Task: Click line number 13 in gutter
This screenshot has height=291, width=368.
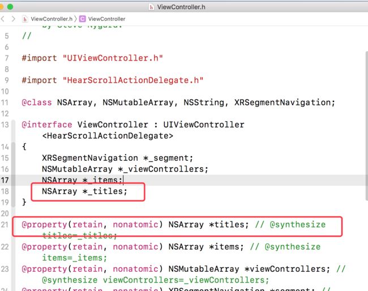Action: [5, 125]
